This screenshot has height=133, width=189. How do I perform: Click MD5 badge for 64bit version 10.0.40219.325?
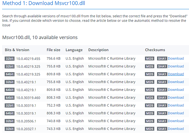[150, 74]
